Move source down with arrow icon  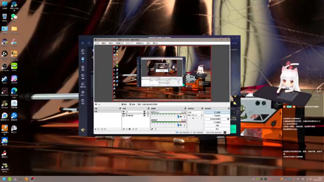(136, 129)
